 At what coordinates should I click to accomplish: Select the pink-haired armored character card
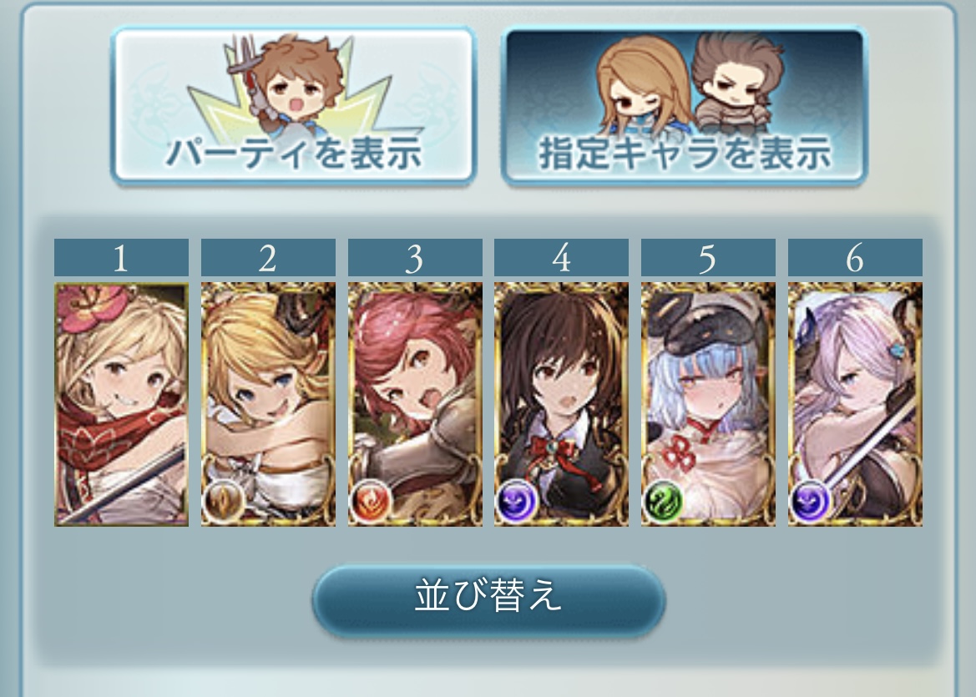pos(415,405)
